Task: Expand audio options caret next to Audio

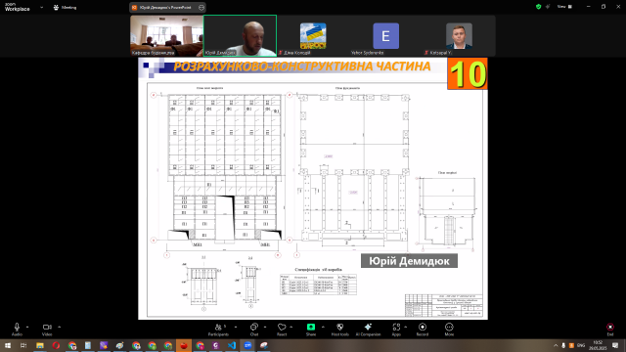Action: [27, 327]
